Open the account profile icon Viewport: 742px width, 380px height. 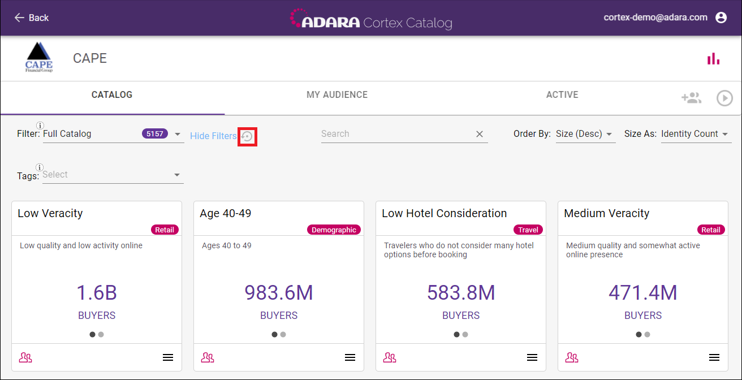[721, 18]
